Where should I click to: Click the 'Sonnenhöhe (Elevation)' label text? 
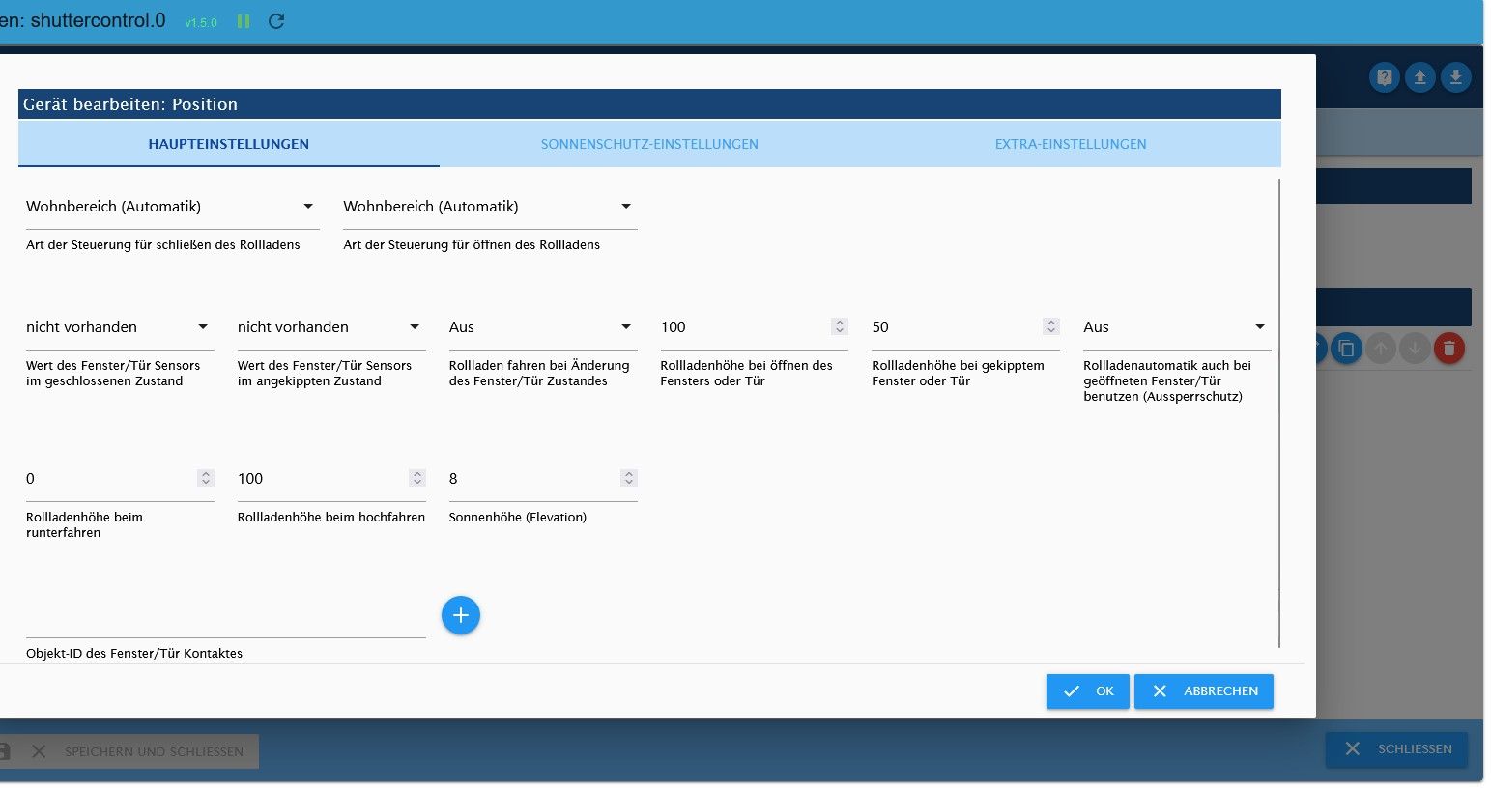tap(518, 518)
